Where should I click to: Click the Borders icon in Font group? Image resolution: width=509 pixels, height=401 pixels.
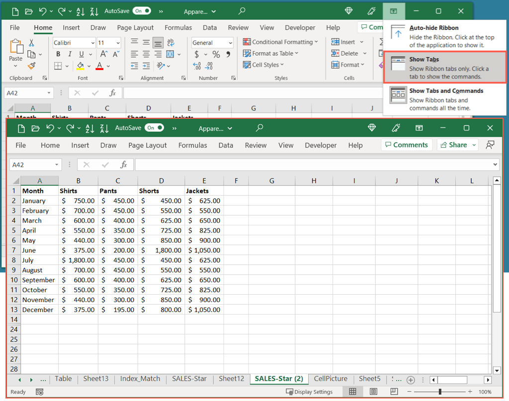click(58, 66)
